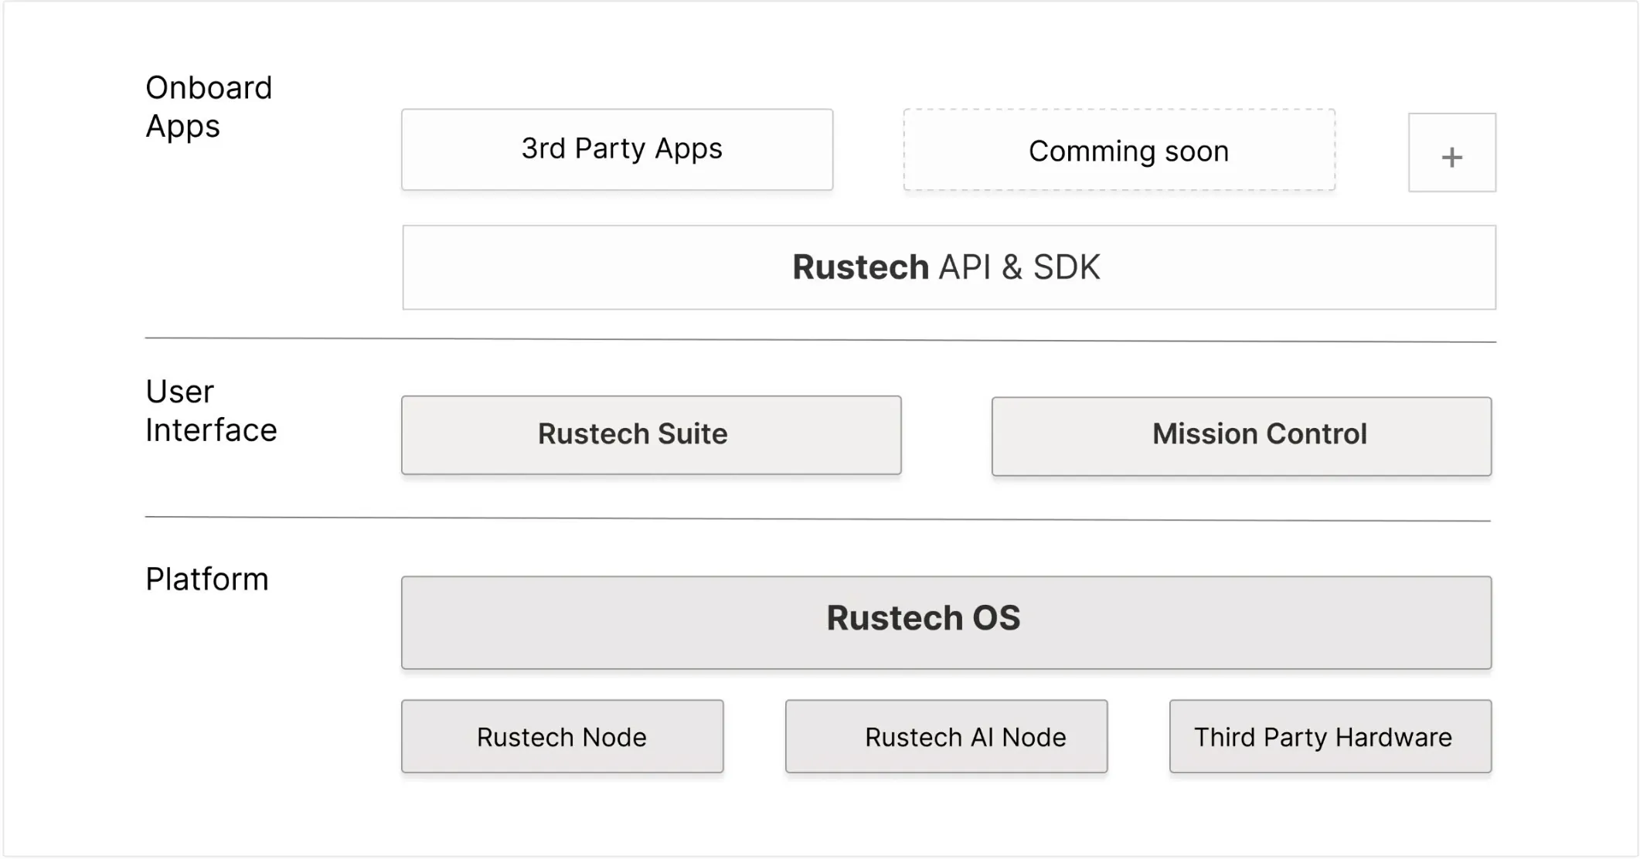Select the Mission Control box
This screenshot has height=859, width=1640.
point(1241,436)
